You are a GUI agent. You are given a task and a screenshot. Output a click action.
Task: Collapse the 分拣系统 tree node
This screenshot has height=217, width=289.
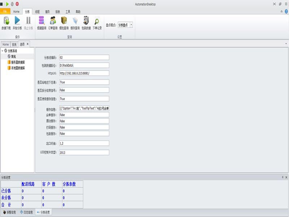coord(3,51)
